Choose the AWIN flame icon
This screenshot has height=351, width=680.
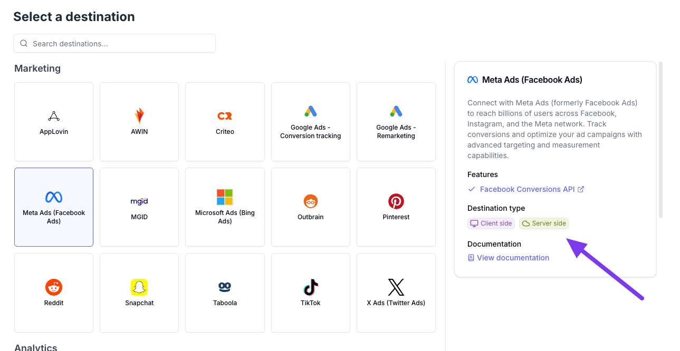point(139,116)
